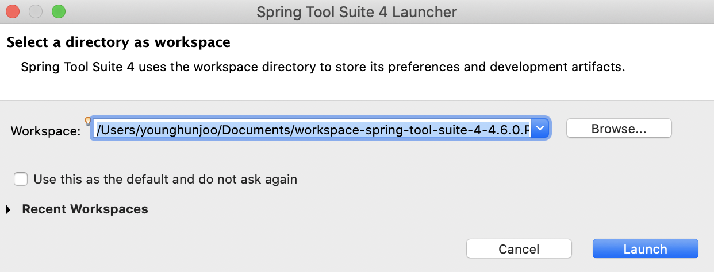Close the launcher with the red window button

(12, 11)
